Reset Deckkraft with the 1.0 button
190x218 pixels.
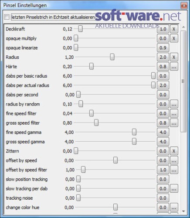click(163, 29)
